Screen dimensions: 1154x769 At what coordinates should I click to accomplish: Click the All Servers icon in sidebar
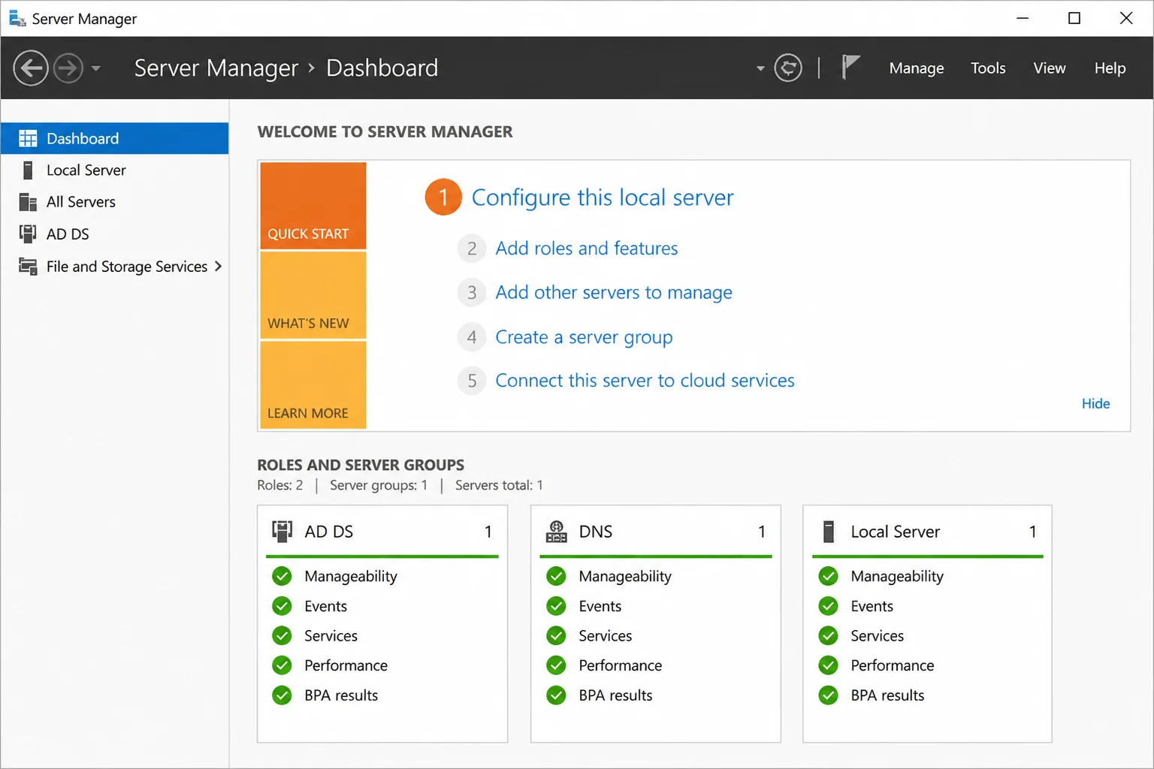[28, 202]
